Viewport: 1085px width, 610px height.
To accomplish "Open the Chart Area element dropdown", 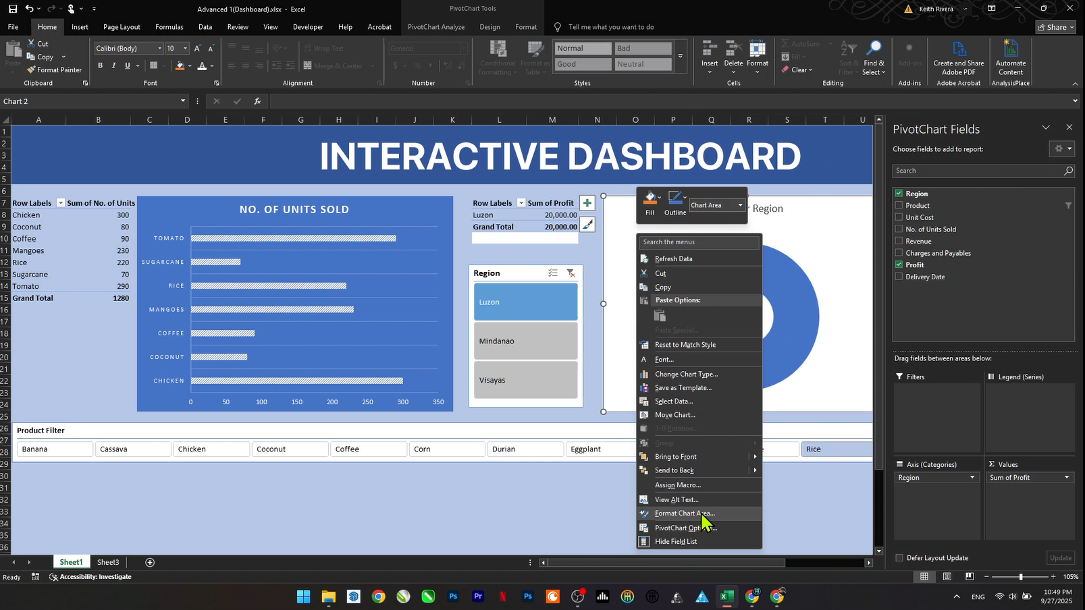I will (740, 205).
